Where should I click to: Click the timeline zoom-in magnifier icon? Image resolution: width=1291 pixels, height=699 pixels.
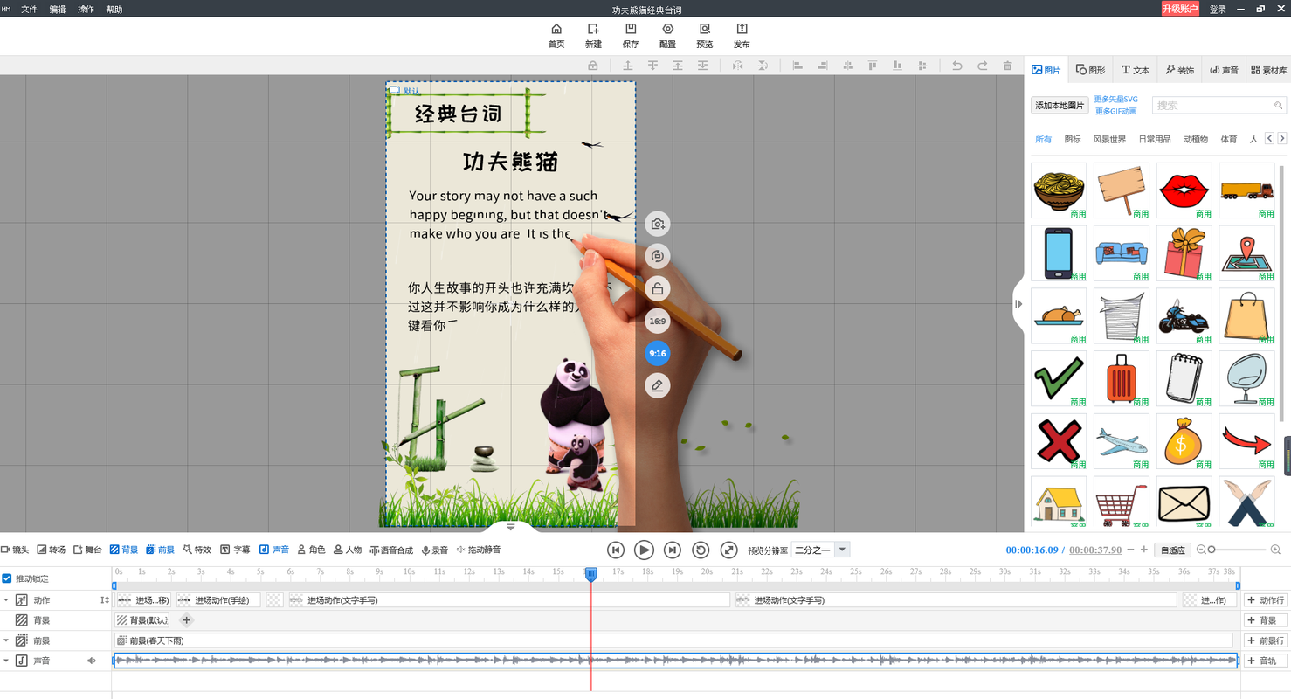point(1275,550)
